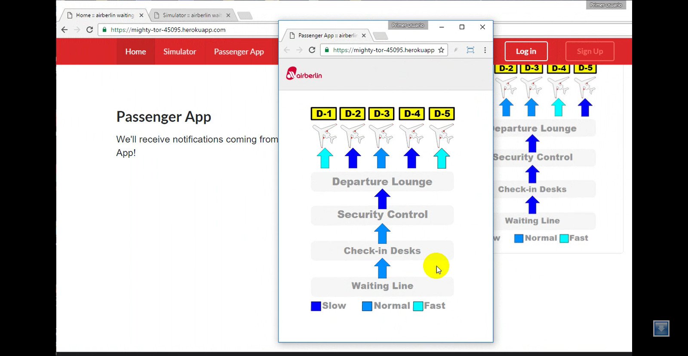Click the Passenger App heading text
The image size is (688, 356).
164,117
